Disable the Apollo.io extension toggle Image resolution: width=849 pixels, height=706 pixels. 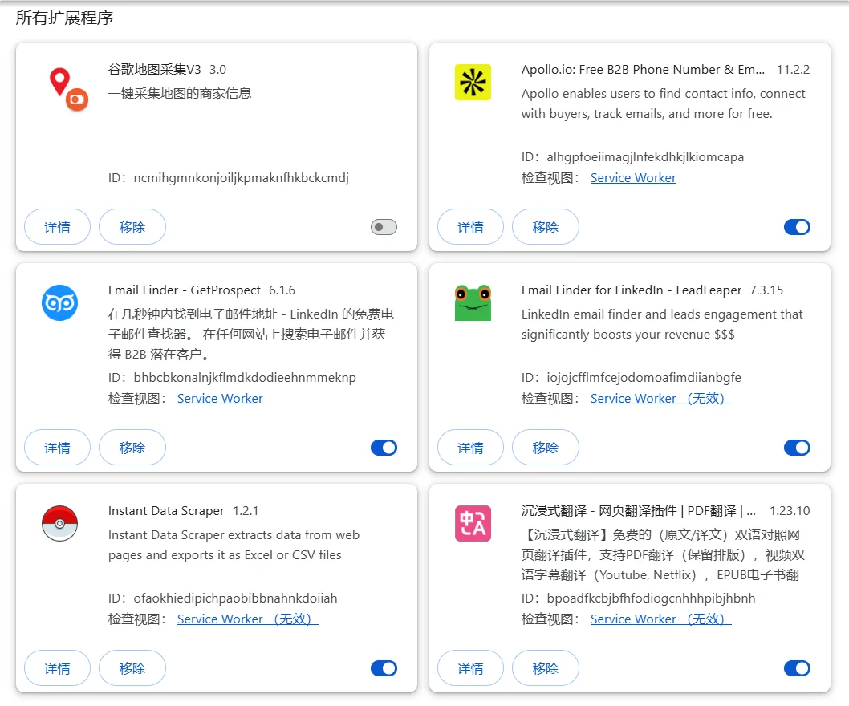[x=797, y=227]
